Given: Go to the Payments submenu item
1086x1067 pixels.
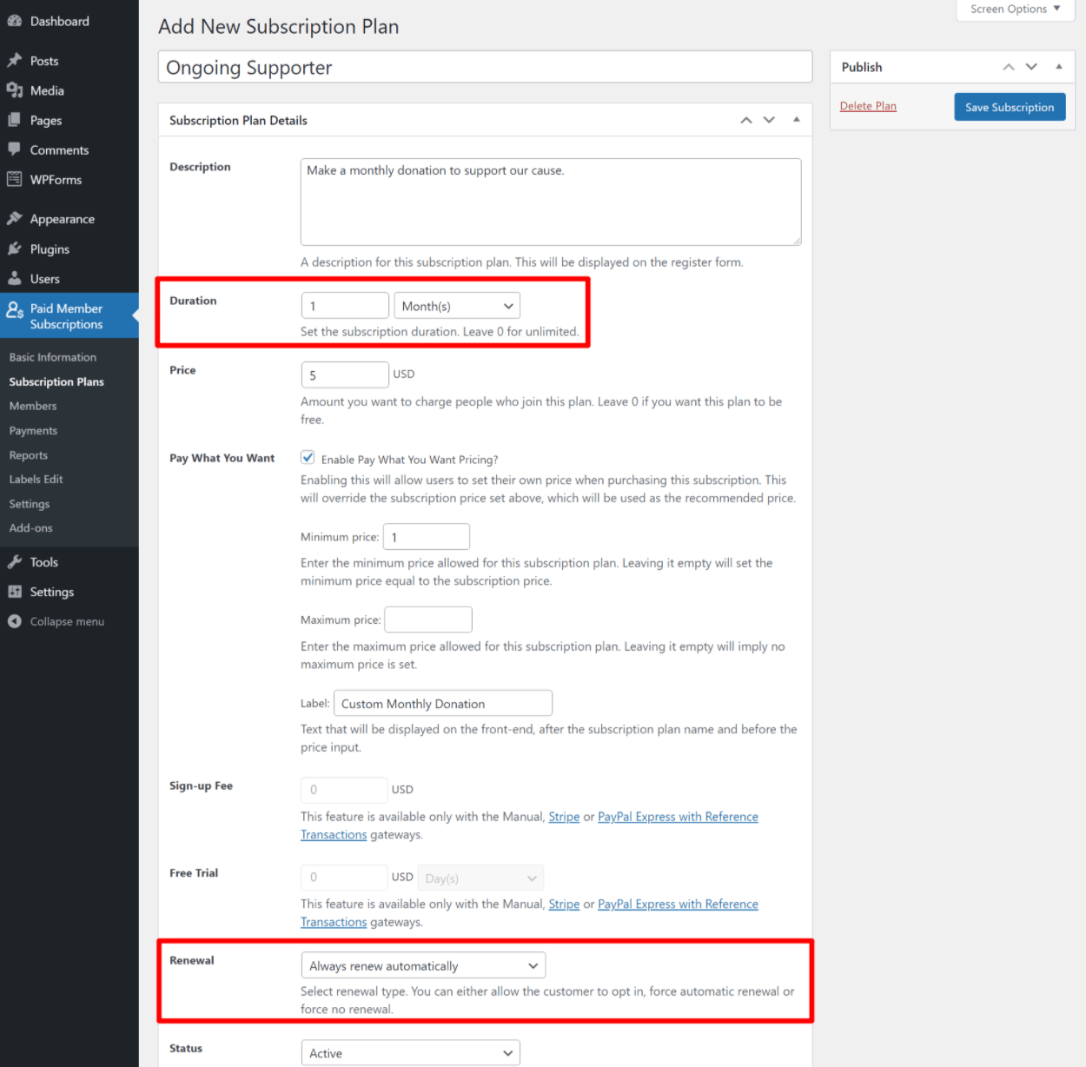Looking at the screenshot, I should tap(33, 431).
